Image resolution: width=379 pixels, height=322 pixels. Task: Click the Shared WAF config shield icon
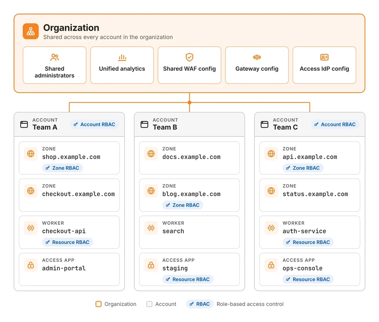tap(189, 57)
